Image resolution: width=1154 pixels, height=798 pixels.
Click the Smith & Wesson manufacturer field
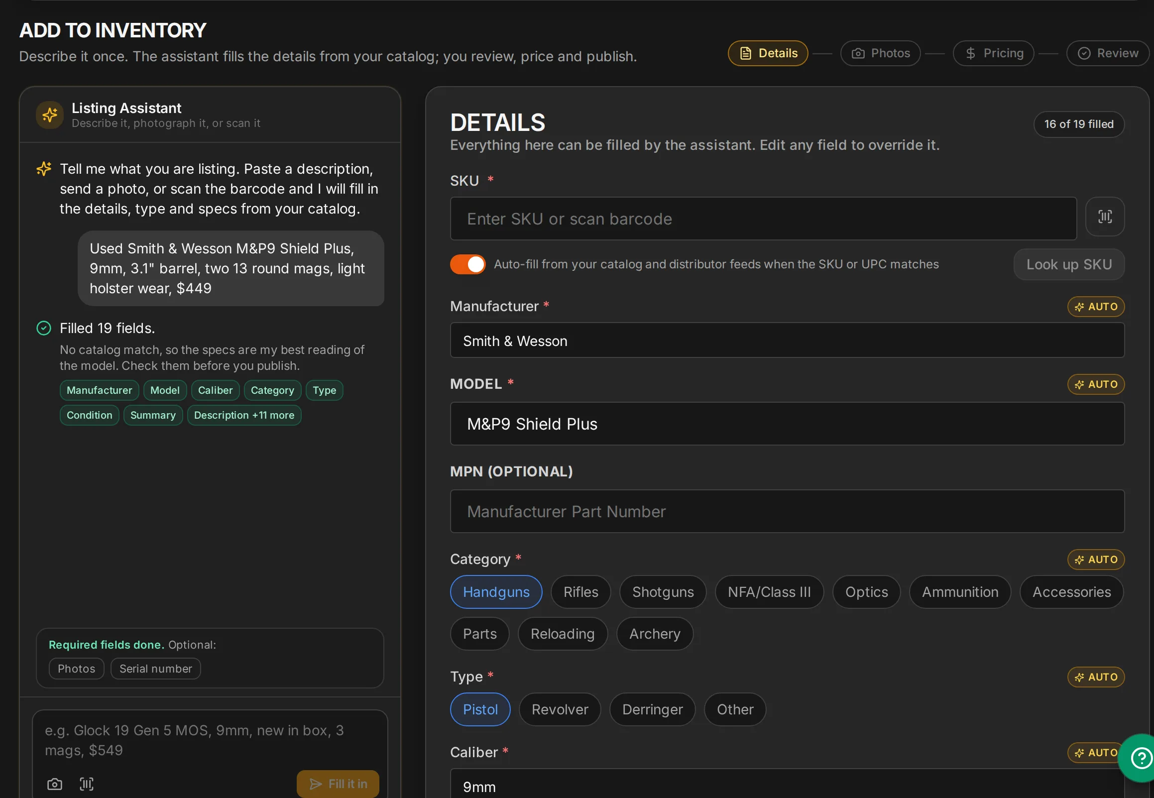[x=787, y=340]
